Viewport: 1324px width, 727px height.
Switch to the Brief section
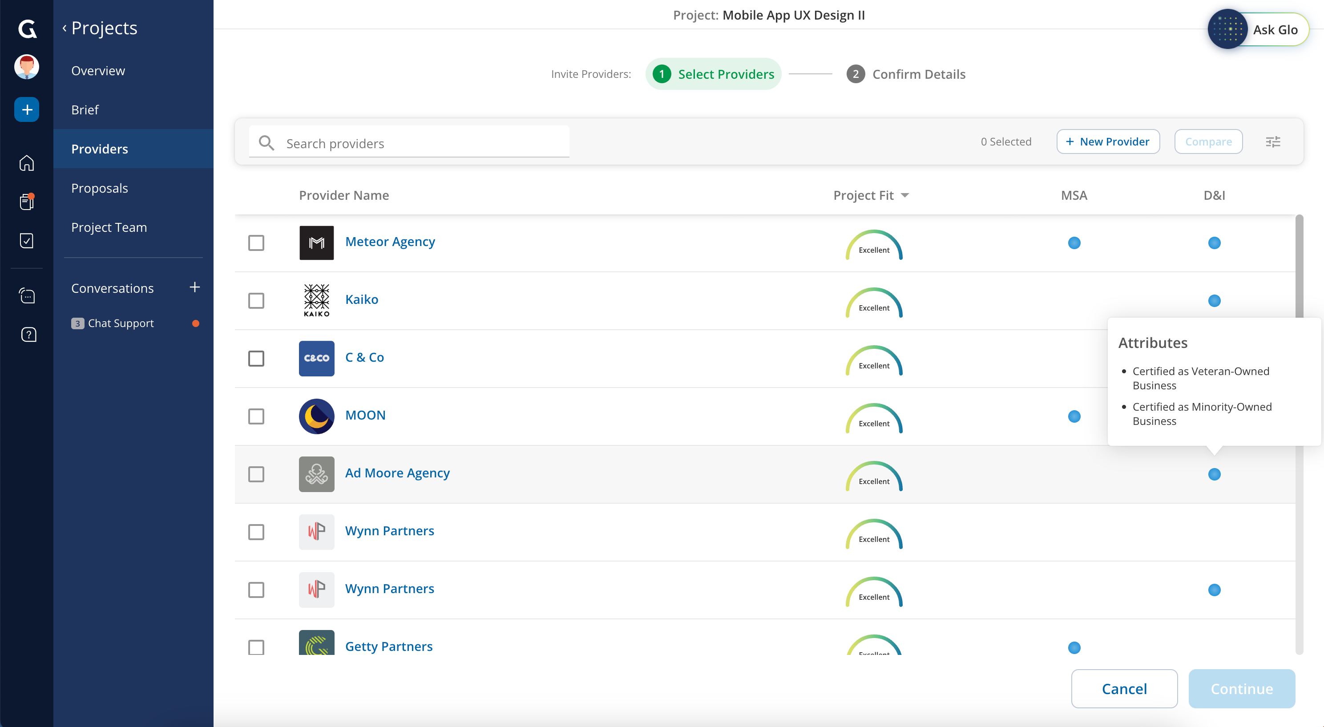coord(85,110)
